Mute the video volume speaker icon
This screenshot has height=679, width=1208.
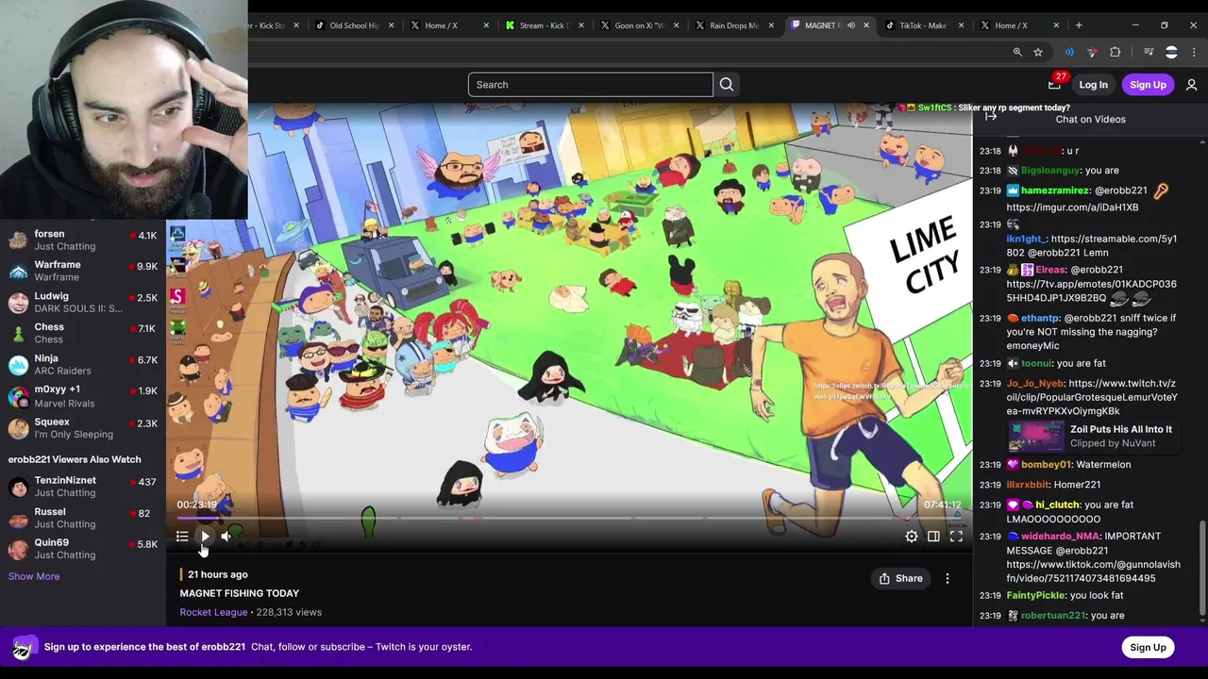(226, 537)
